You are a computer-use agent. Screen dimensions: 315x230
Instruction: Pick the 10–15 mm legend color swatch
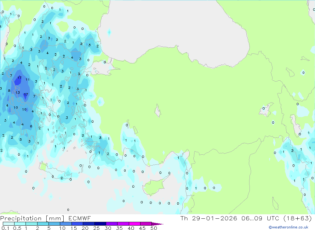[x=66, y=224]
